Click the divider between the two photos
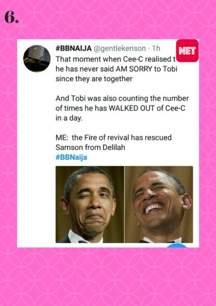Screen dimensions: 216x306 tap(124, 205)
